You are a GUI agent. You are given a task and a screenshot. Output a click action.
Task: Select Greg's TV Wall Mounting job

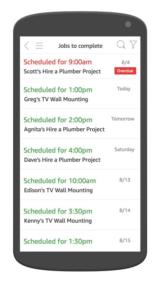coord(80,94)
